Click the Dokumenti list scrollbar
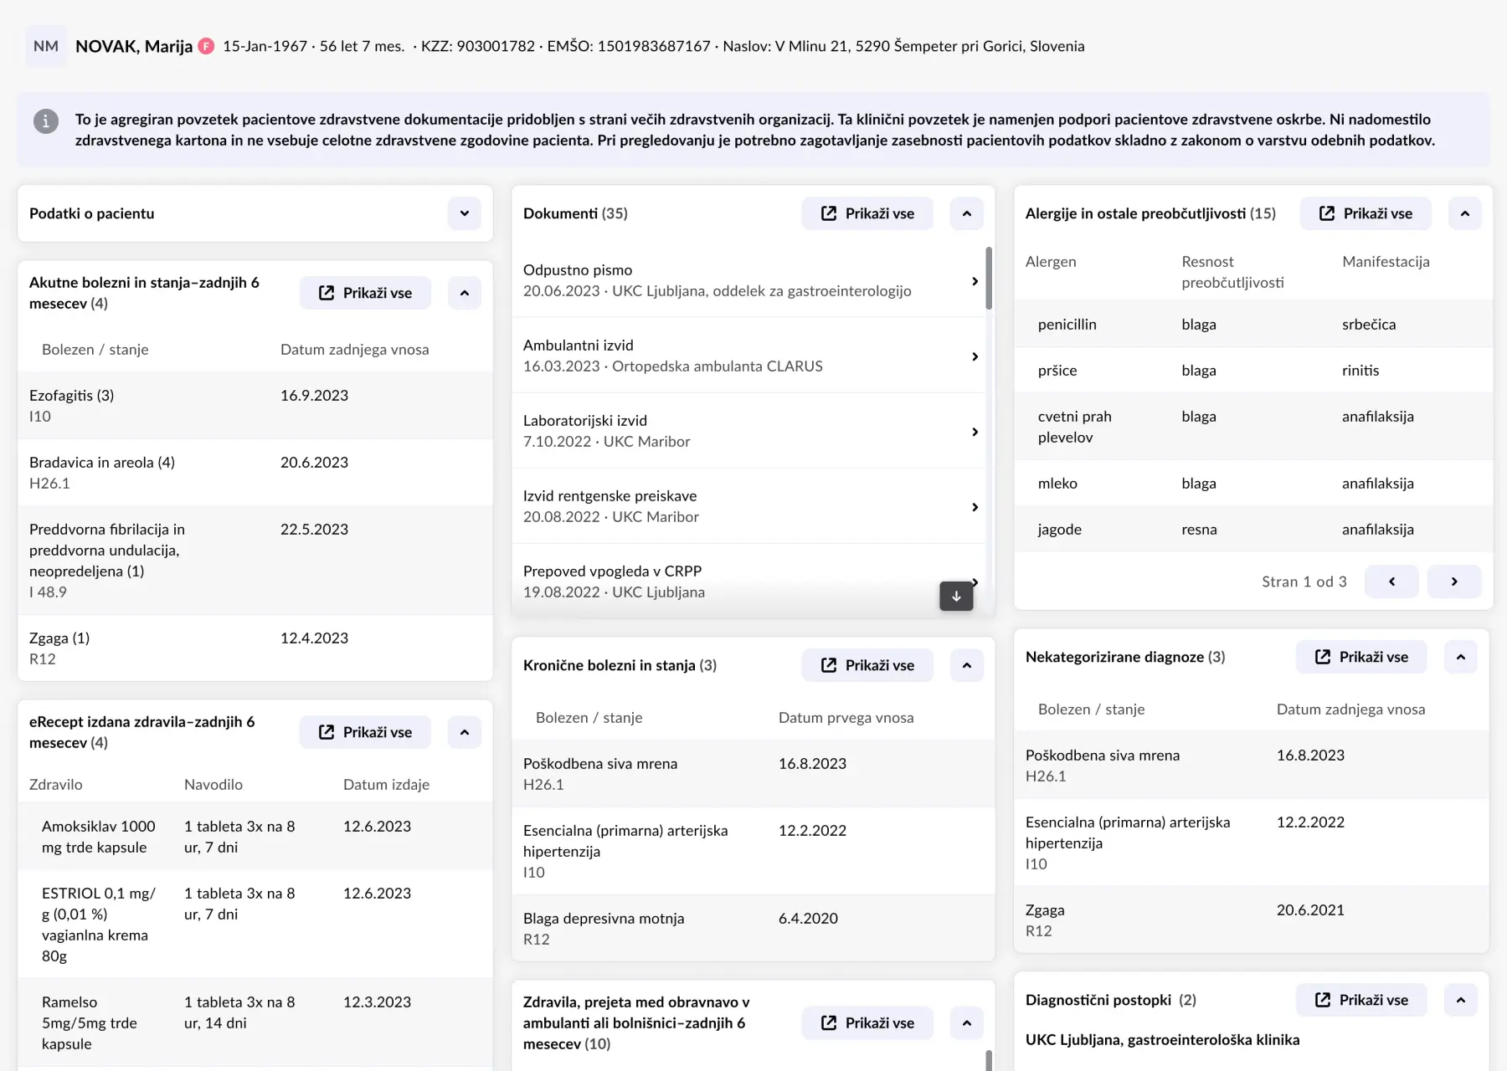 pyautogui.click(x=989, y=279)
